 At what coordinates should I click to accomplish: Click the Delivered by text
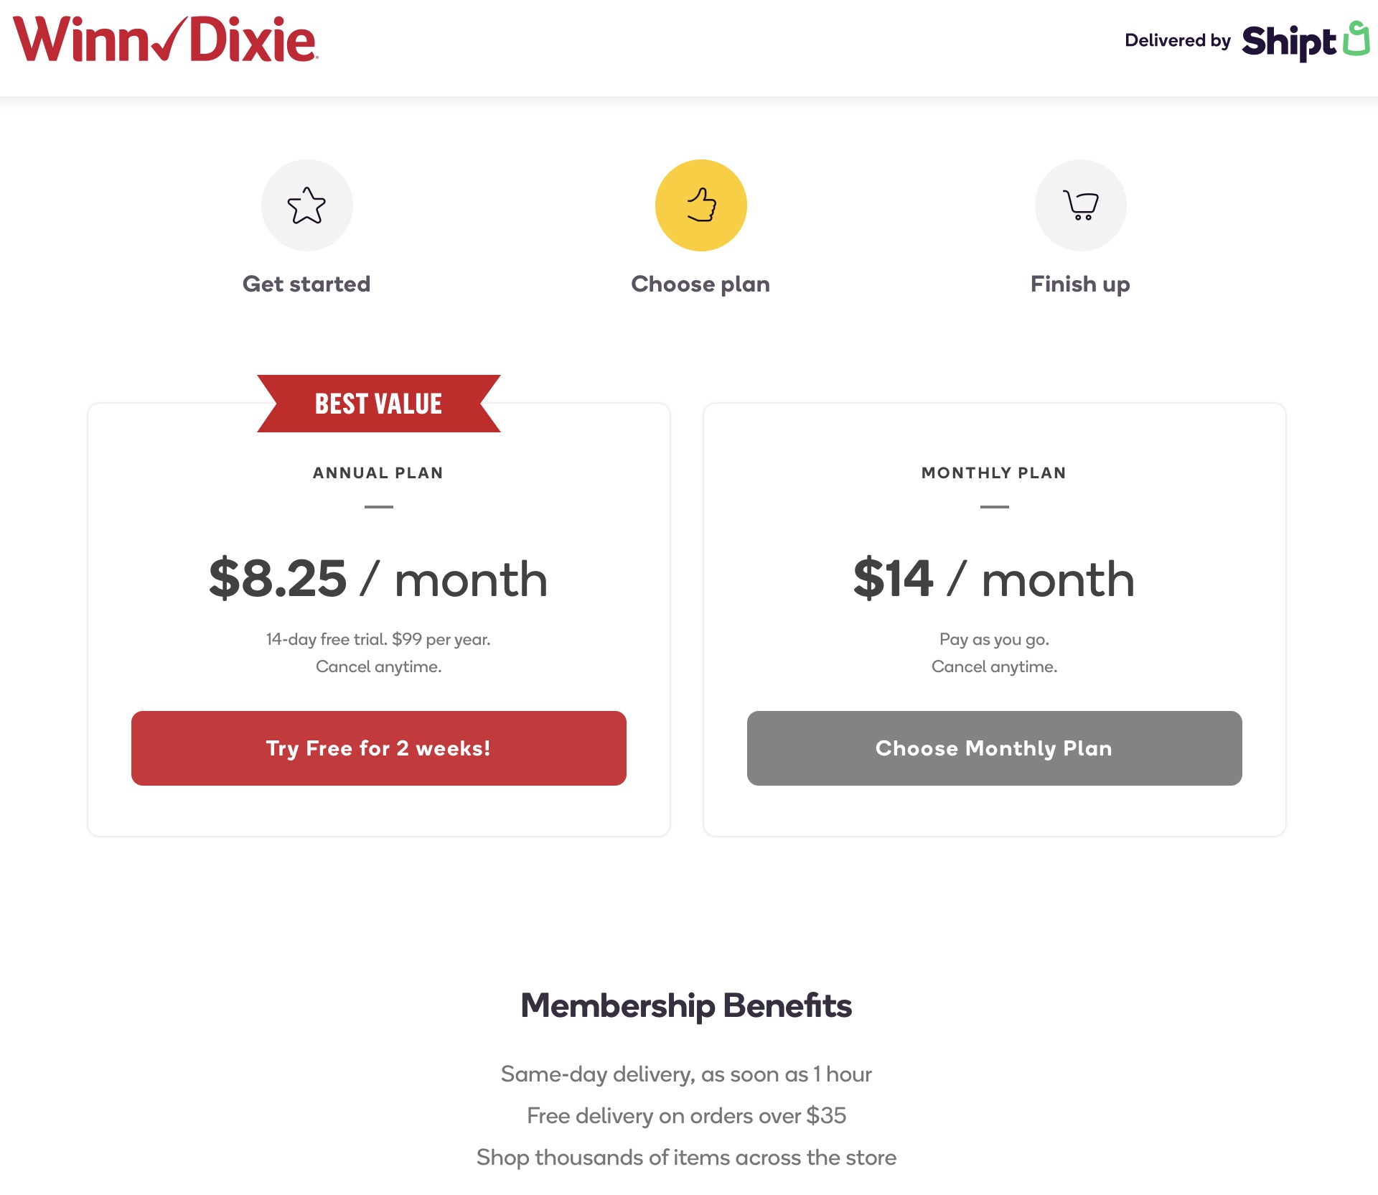tap(1178, 41)
